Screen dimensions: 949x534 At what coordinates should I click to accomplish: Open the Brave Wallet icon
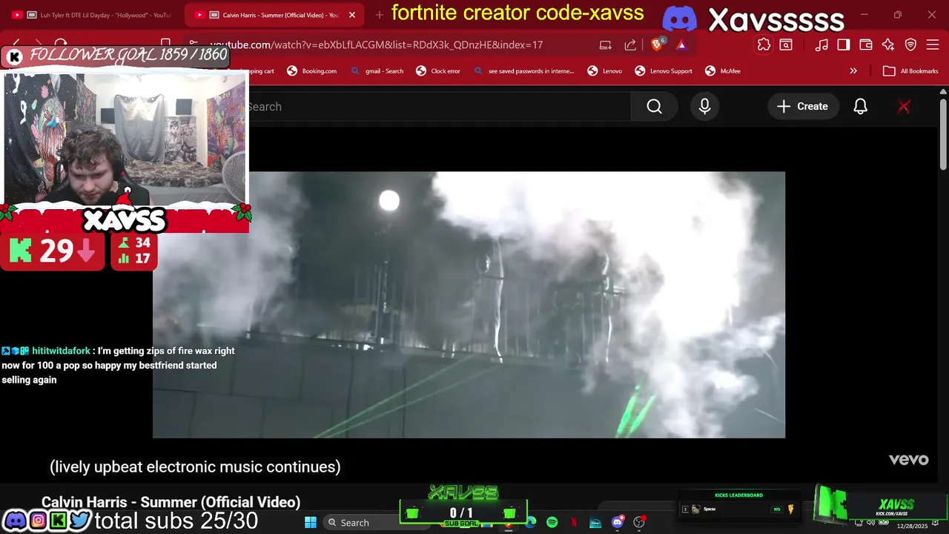(865, 44)
